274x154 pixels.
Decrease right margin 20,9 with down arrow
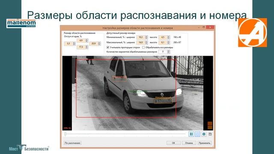tap(99, 44)
